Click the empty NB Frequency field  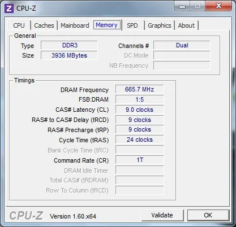click(182, 66)
